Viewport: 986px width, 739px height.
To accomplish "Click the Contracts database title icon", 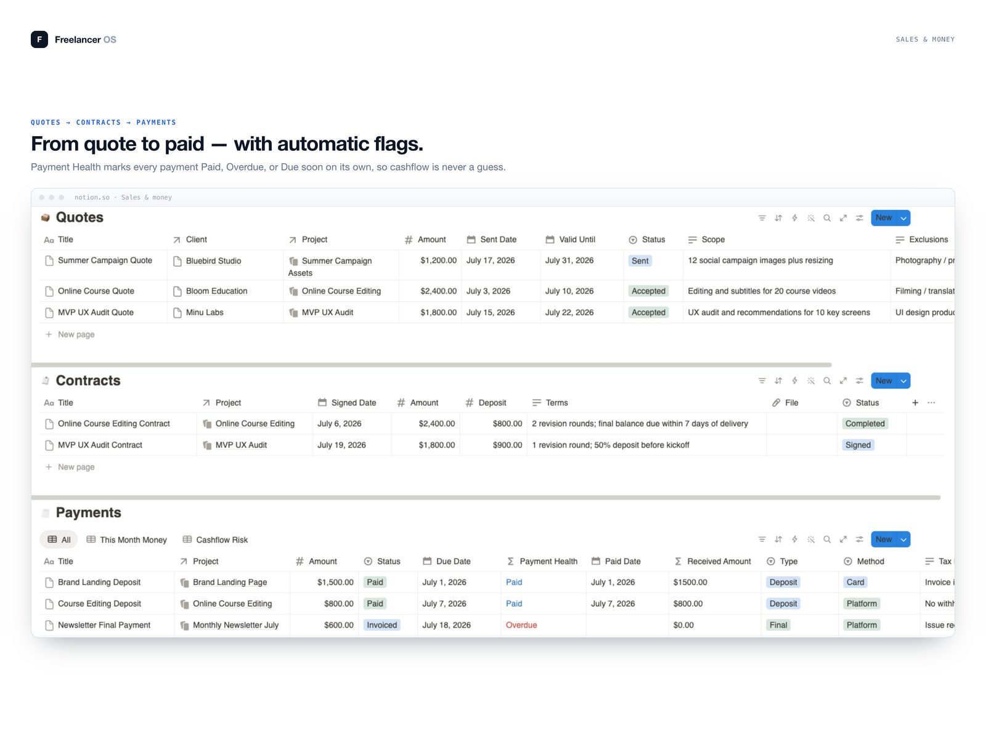I will (x=45, y=381).
